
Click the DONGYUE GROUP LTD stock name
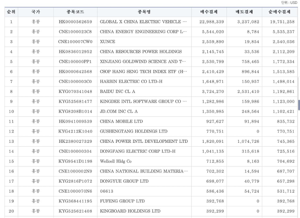(x=124, y=181)
